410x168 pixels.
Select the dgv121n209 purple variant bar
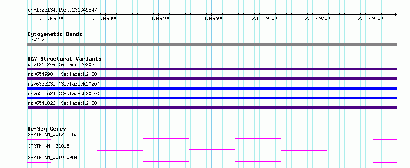[x=212, y=69]
